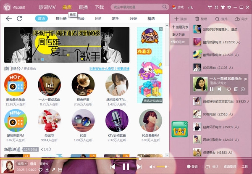Toggle the 美音 sound enhancement
This screenshot has height=174, width=252.
point(194,167)
